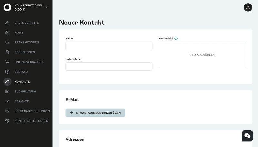Open the chat support bubble

click(x=247, y=136)
